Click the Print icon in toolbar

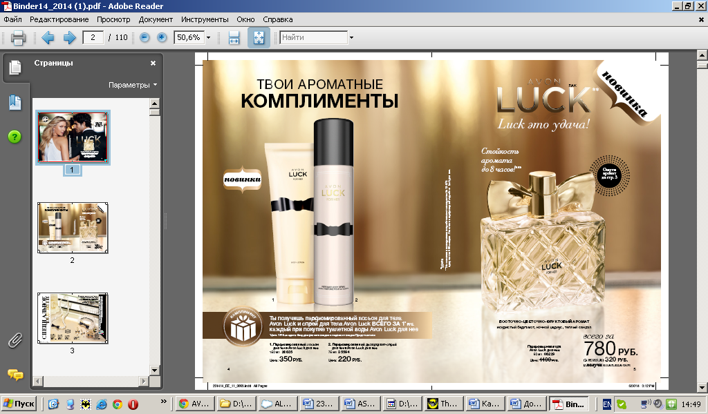(18, 37)
